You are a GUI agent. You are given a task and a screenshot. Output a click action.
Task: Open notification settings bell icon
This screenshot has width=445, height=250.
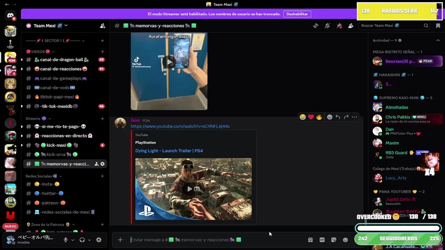pos(327,26)
